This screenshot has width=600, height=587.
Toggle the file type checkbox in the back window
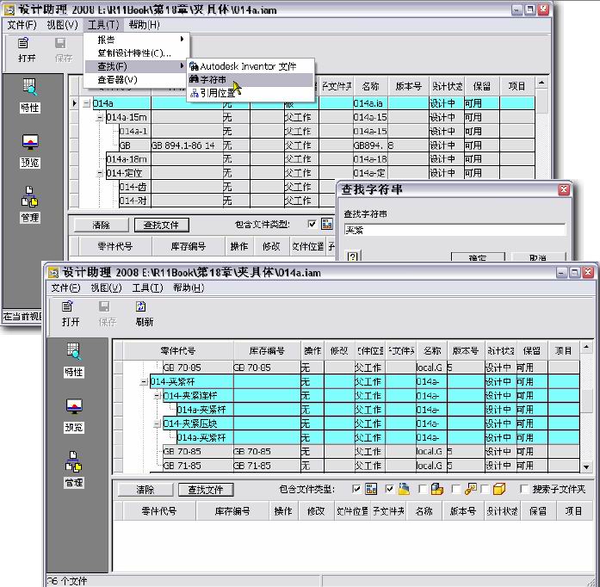click(312, 224)
